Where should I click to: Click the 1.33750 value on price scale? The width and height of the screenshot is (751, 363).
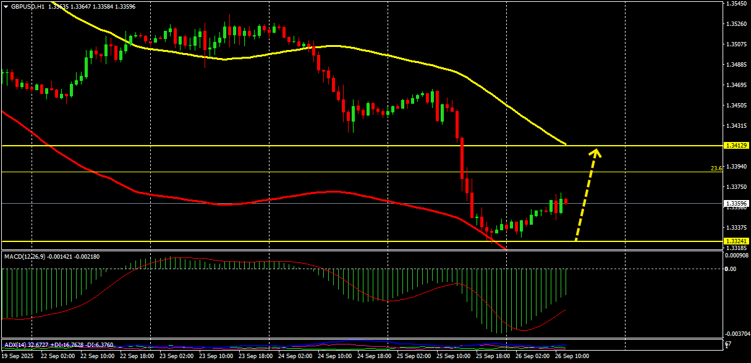coord(737,186)
